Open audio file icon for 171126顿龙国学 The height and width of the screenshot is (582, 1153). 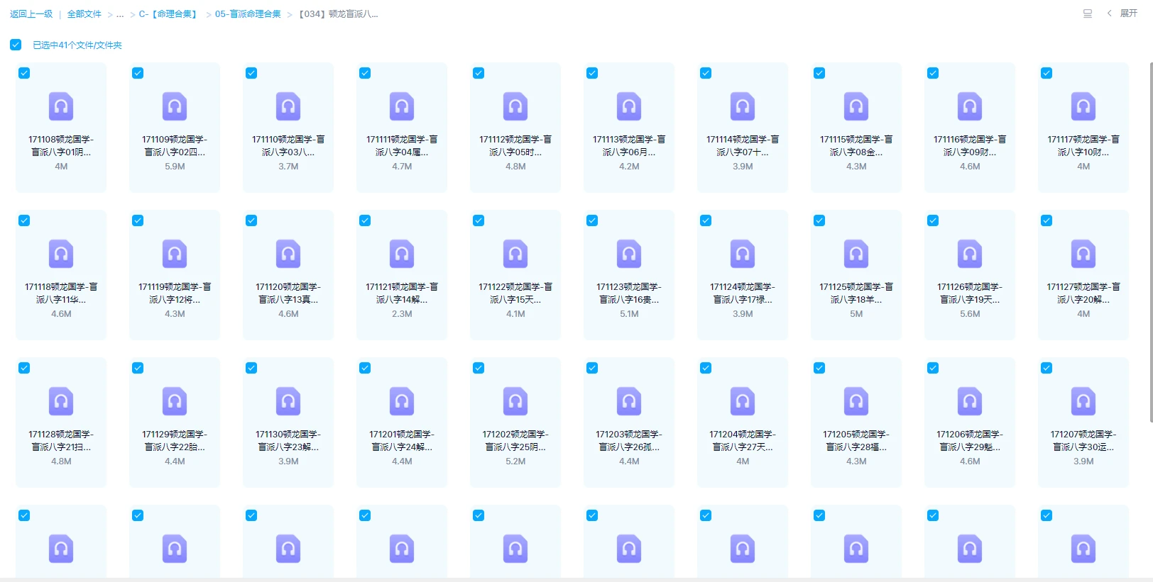click(970, 254)
